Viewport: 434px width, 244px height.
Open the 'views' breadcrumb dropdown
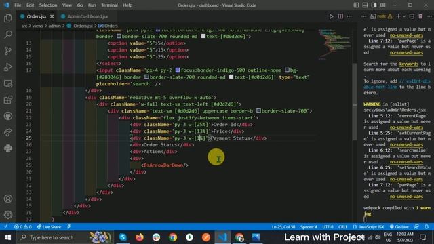(38, 26)
